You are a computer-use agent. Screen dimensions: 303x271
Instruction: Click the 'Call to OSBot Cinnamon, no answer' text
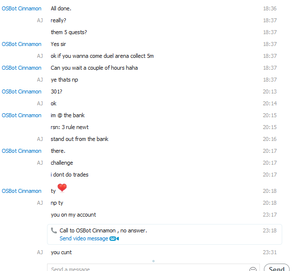coord(103,230)
